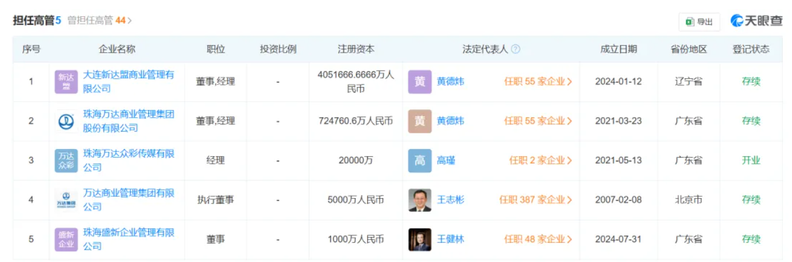Click the 724760.6万人民币 capital cell
Image resolution: width=792 pixels, height=262 pixels.
356,121
